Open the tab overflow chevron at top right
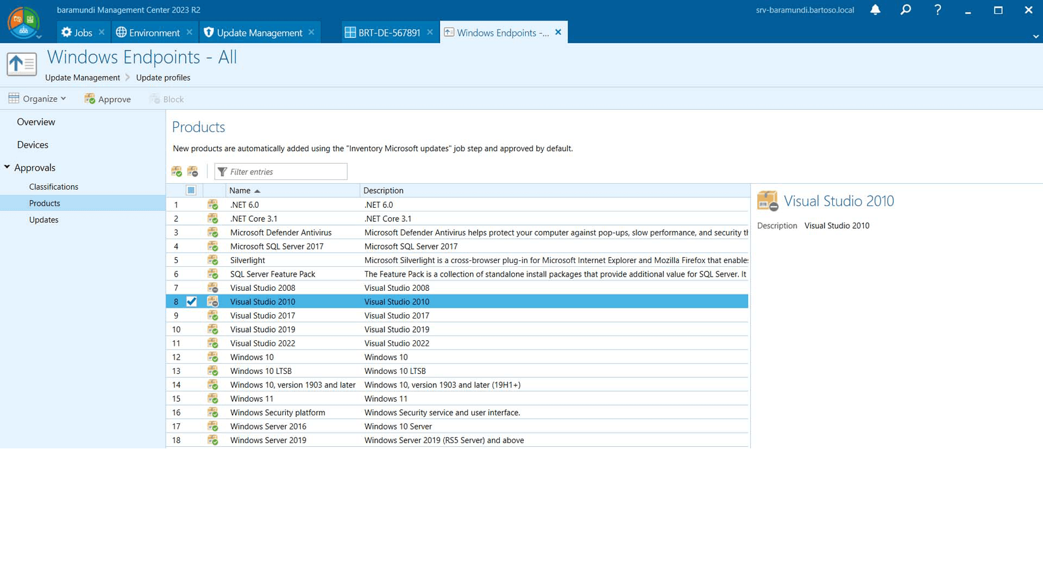Viewport: 1043px width, 587px height. coord(1036,36)
